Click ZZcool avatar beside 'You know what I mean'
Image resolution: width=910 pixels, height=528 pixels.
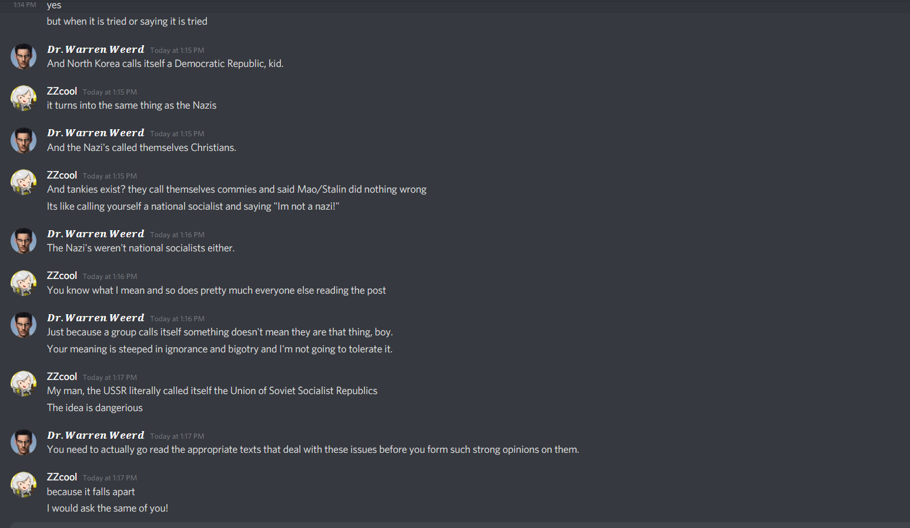click(x=24, y=283)
